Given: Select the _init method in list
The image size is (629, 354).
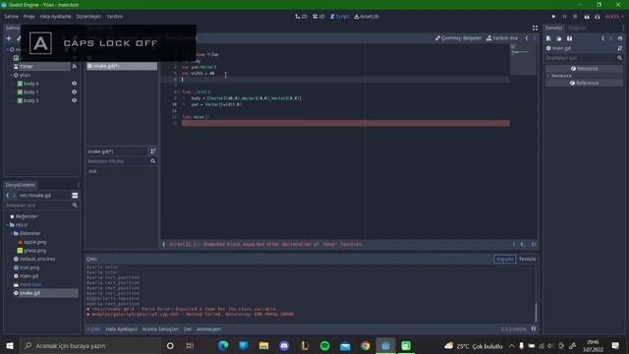Looking at the screenshot, I should point(92,171).
